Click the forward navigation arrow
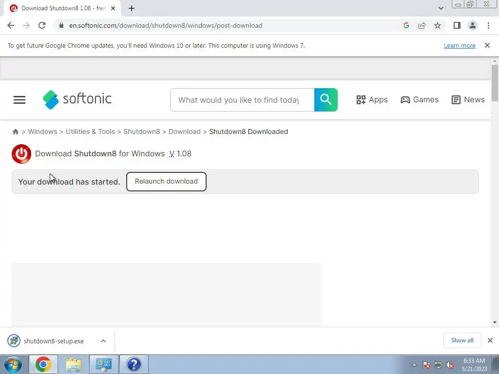This screenshot has height=374, width=499. (x=26, y=25)
